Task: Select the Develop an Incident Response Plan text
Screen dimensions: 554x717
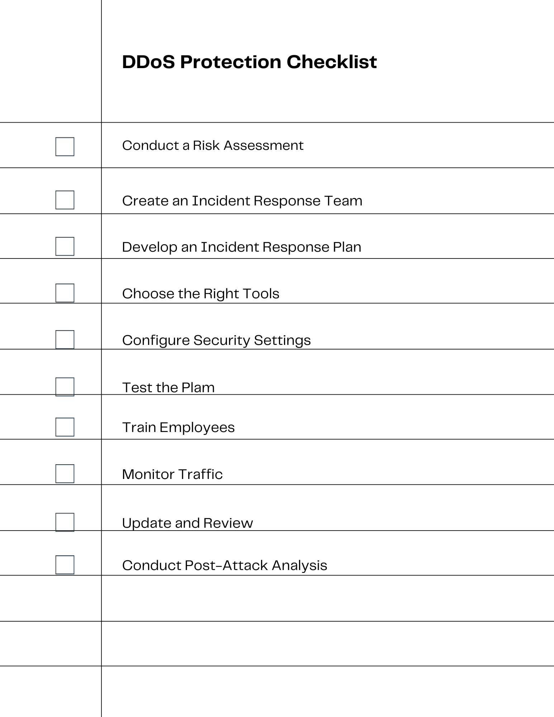Action: point(241,247)
